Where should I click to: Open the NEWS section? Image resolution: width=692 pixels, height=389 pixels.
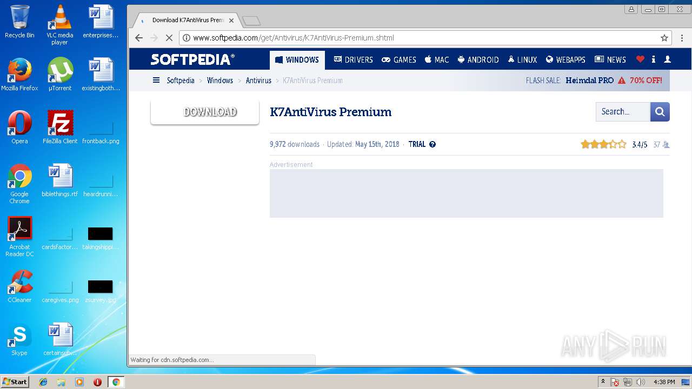[610, 60]
